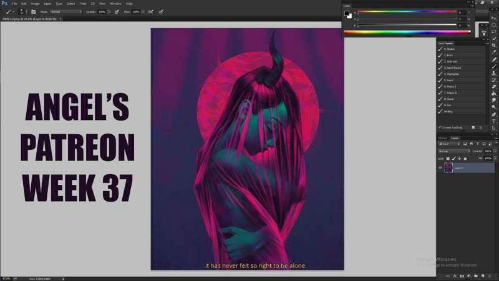
Task: Select the '3. Hard Round' tool preset
Action: (462, 68)
